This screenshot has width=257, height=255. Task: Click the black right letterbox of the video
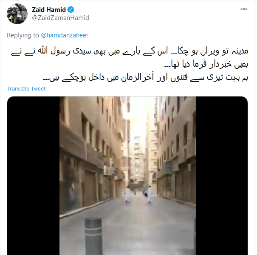[x=222, y=176]
